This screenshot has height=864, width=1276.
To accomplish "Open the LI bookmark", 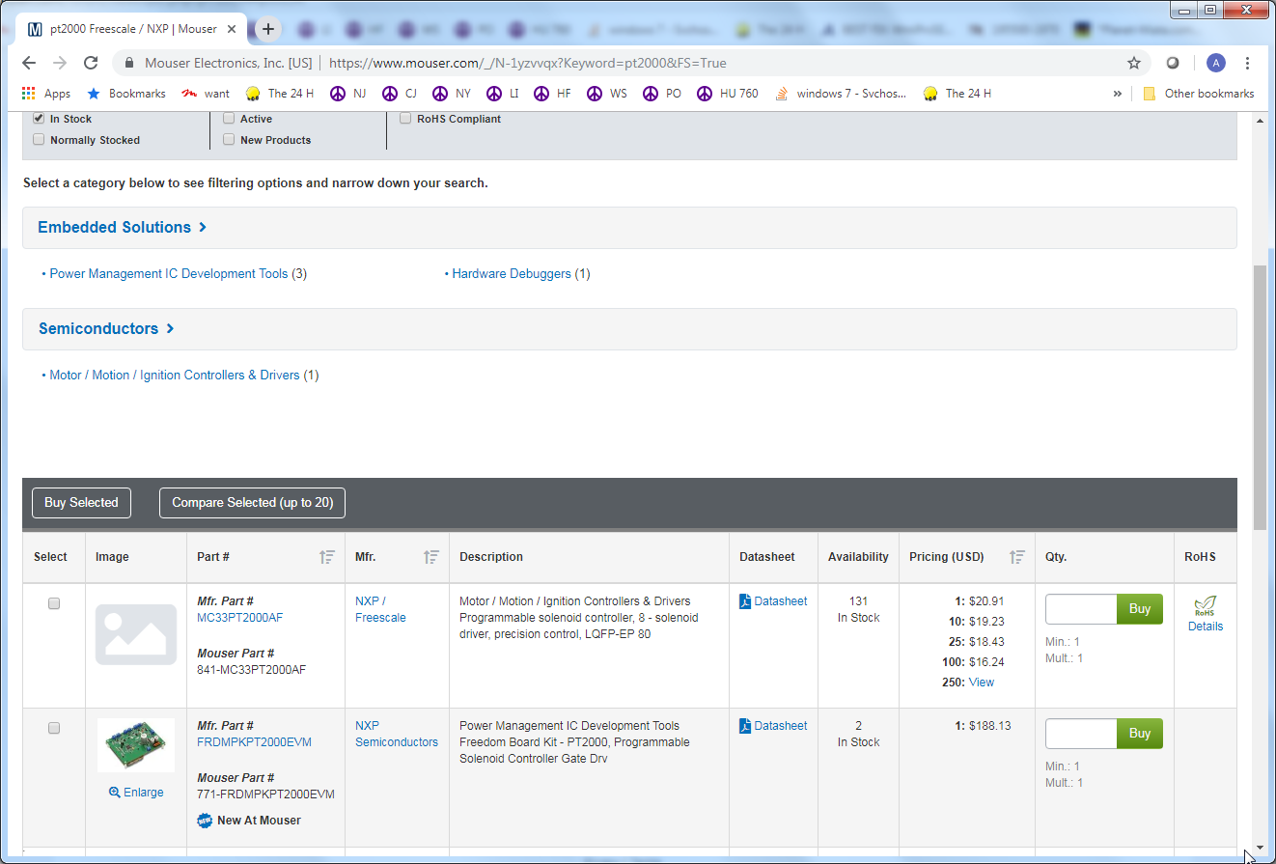I will (x=503, y=94).
